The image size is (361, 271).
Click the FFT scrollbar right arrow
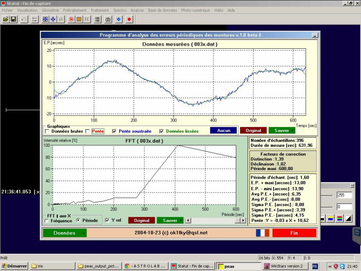[243, 220]
